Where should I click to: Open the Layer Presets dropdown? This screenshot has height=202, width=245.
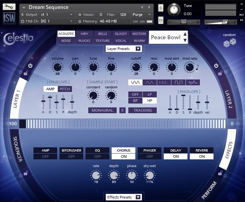click(124, 49)
